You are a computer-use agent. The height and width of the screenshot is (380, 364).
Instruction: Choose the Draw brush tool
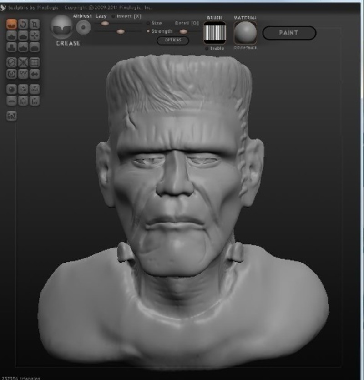(x=11, y=36)
